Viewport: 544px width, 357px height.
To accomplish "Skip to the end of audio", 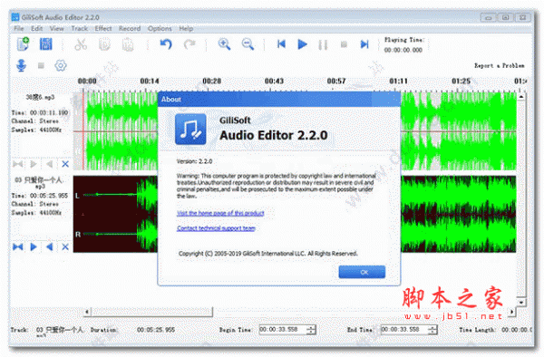I will tap(364, 44).
